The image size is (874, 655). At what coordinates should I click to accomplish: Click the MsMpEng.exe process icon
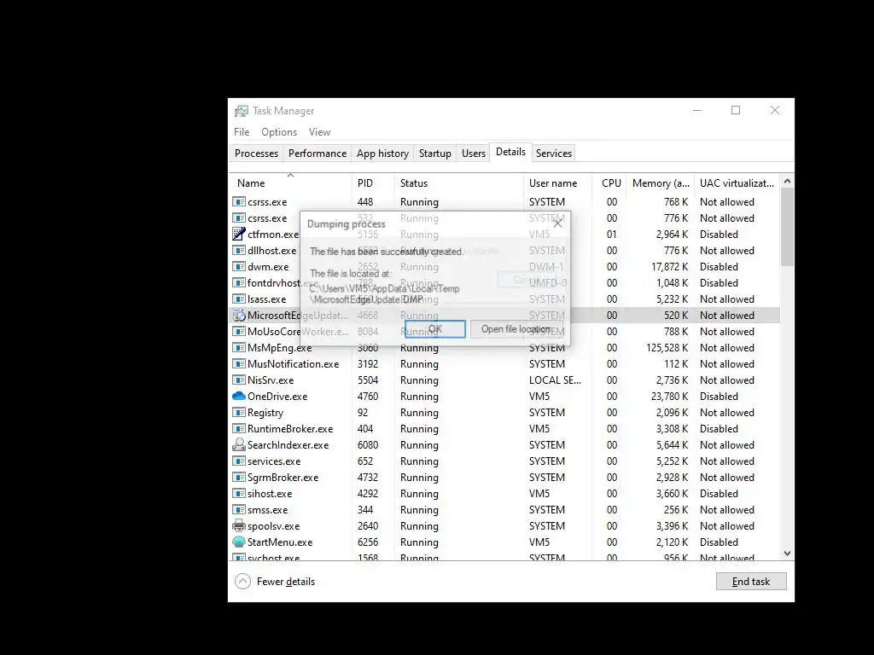tap(239, 348)
